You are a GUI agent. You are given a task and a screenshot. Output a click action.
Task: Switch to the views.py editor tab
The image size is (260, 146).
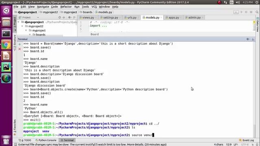pyautogui.click(x=88, y=17)
